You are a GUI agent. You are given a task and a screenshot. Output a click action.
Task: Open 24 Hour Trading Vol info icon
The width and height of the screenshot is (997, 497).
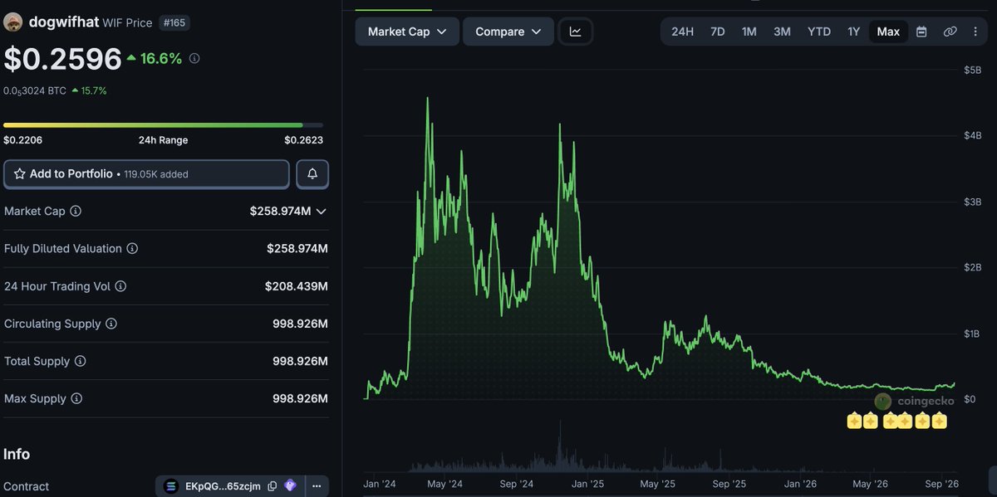click(120, 286)
